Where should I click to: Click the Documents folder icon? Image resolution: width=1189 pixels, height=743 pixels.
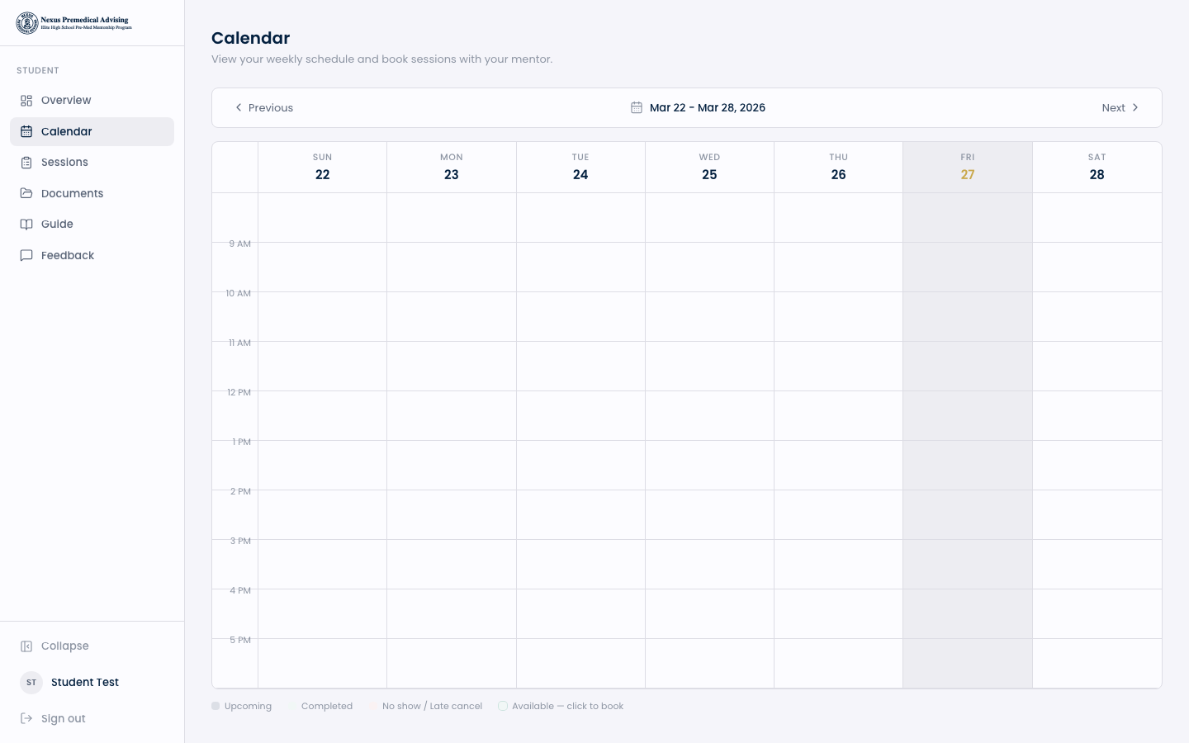coord(26,193)
